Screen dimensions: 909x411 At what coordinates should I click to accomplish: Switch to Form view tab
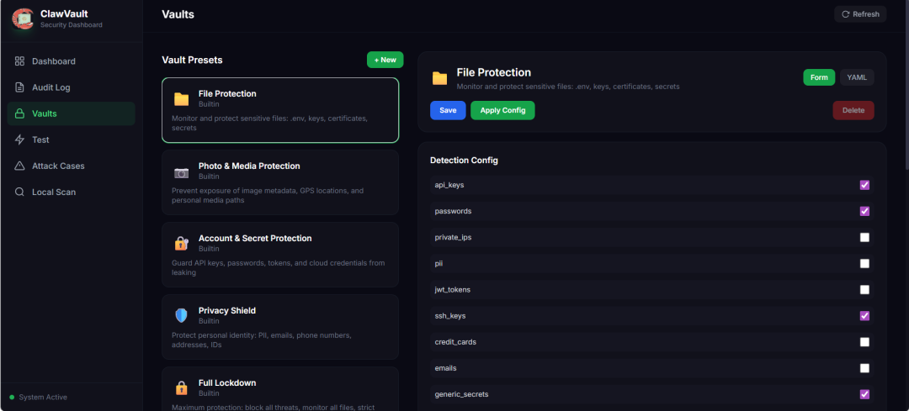[818, 77]
